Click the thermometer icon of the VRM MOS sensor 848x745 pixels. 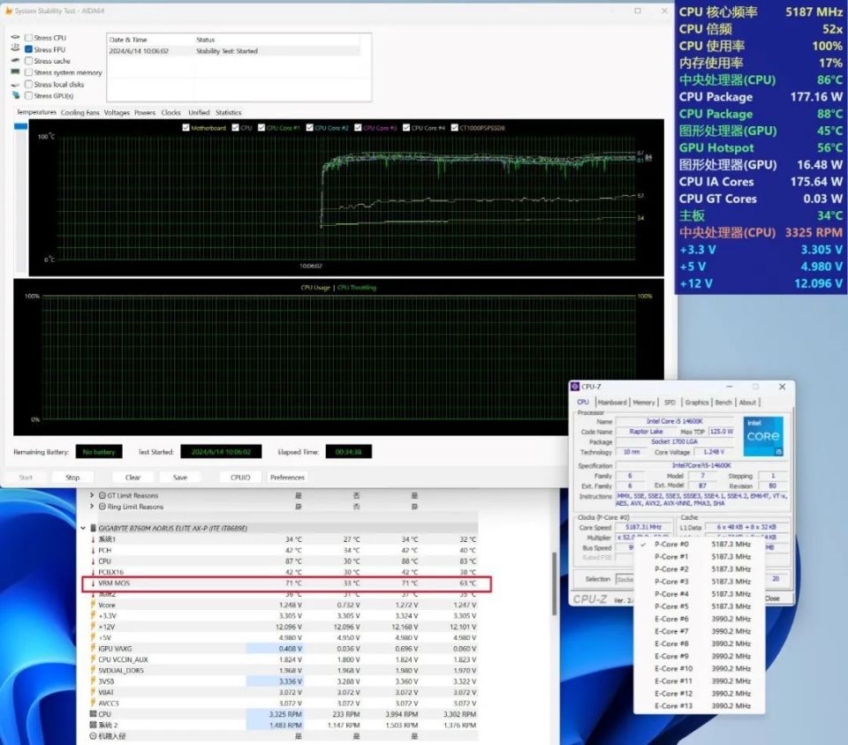[x=93, y=583]
